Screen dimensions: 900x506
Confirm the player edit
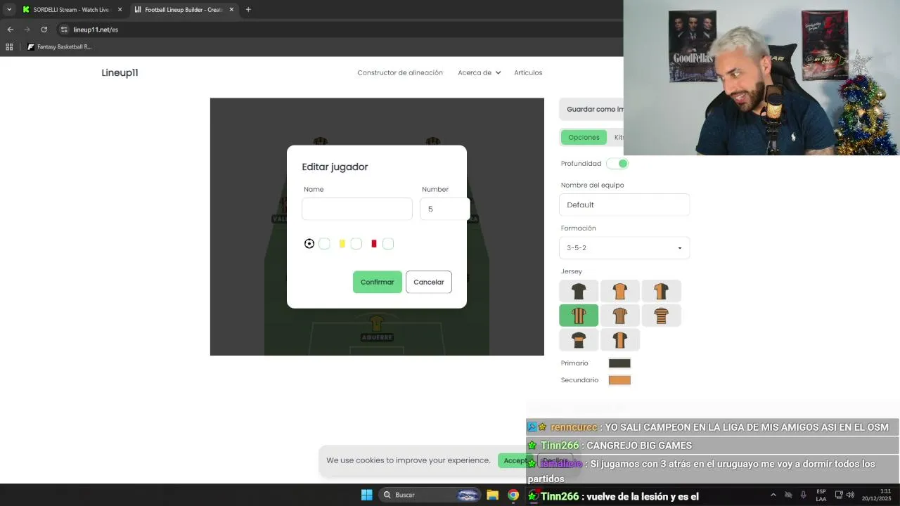coord(378,282)
